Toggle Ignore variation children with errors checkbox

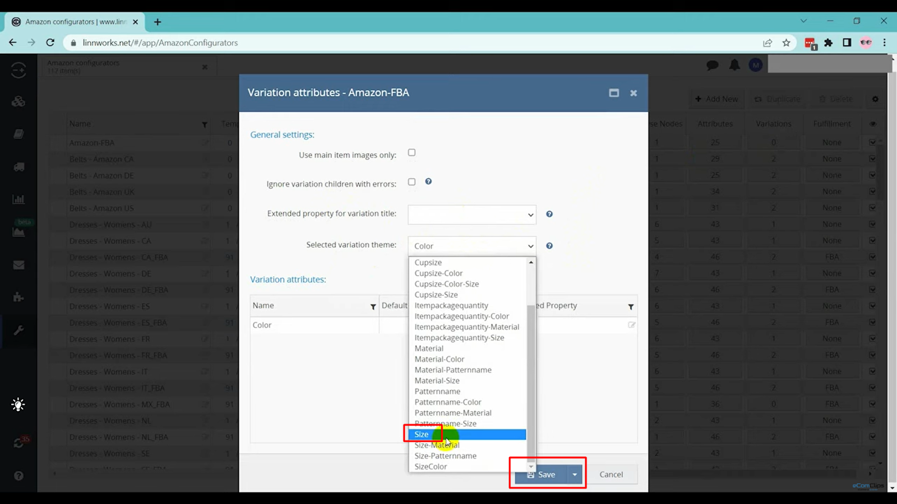(411, 181)
